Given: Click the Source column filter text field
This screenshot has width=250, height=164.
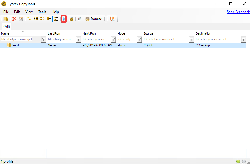Looking at the screenshot, I should (x=166, y=39).
